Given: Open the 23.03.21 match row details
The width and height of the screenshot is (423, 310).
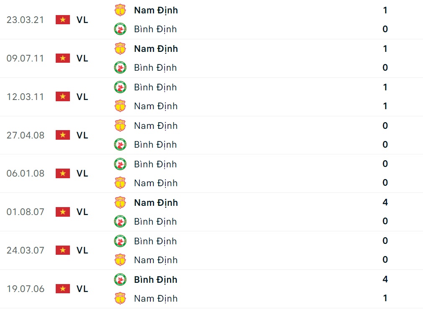Looking at the screenshot, I should (x=211, y=20).
